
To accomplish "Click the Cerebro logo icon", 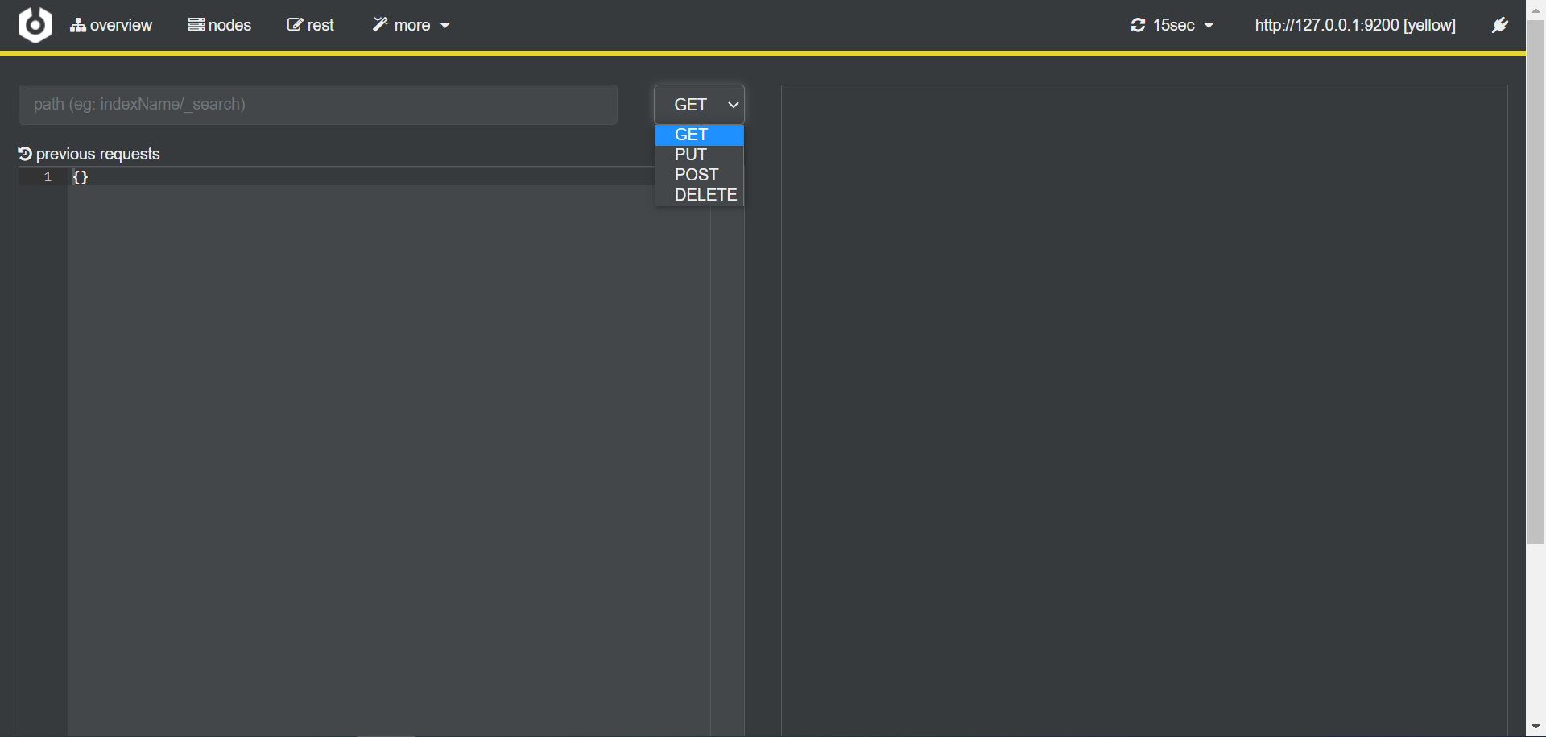I will pyautogui.click(x=35, y=25).
